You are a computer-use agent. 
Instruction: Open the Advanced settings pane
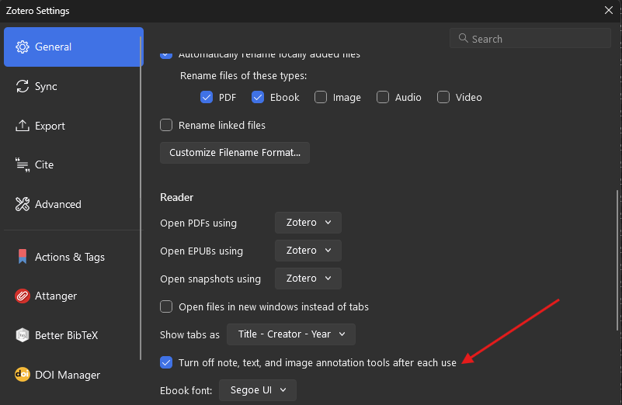(72, 204)
